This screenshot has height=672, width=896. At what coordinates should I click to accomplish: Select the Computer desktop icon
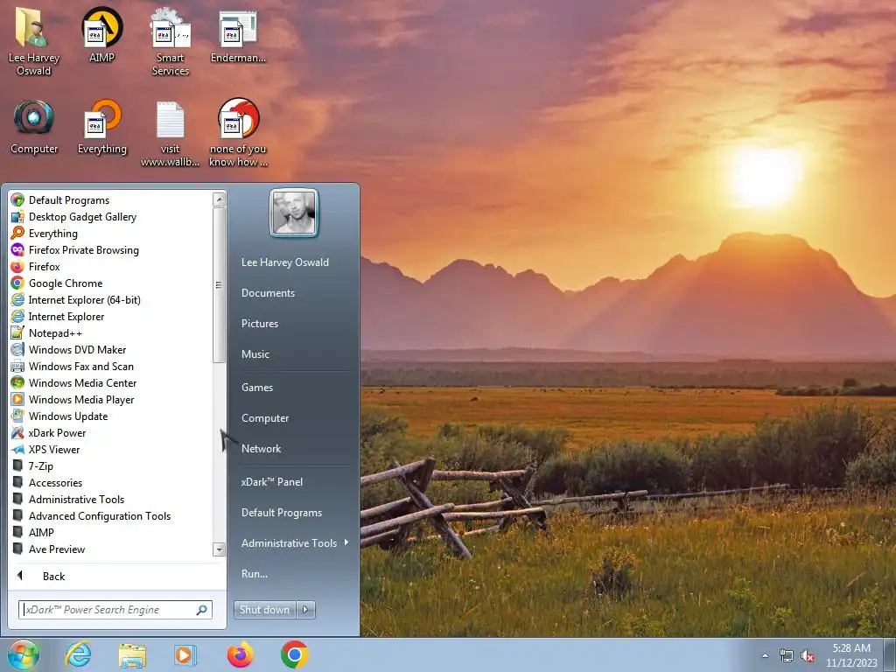click(34, 127)
